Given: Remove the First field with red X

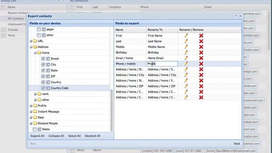Looking at the screenshot, I should (201, 36).
